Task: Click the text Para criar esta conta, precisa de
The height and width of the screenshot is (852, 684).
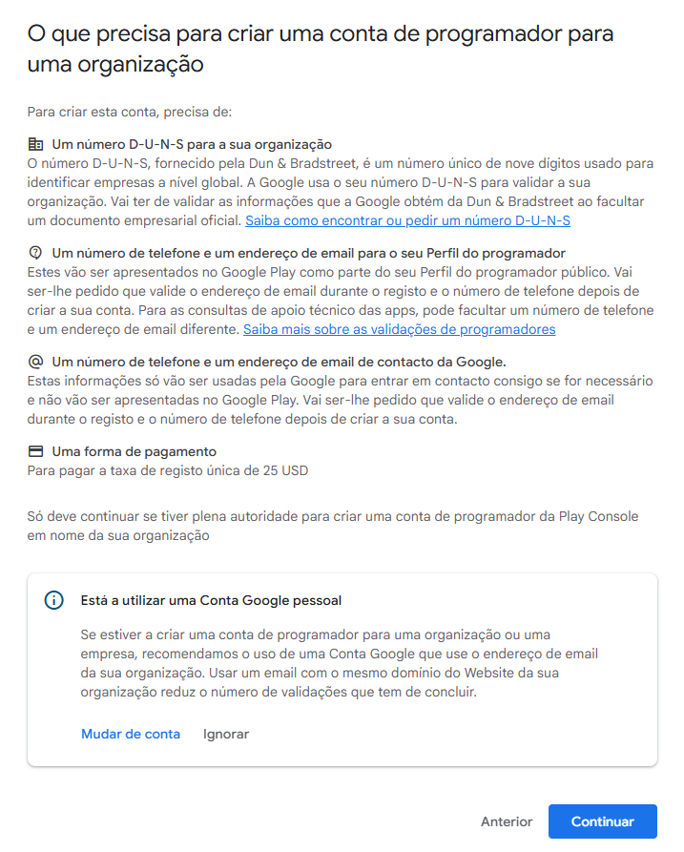Action: (x=130, y=112)
